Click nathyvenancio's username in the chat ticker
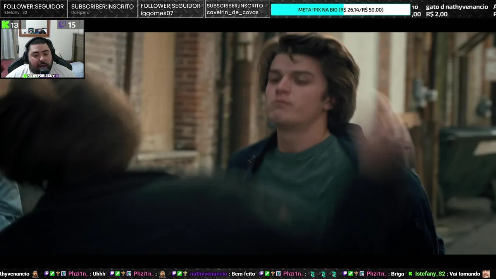Screen dimensions: 496x279 pyautogui.click(x=208, y=274)
